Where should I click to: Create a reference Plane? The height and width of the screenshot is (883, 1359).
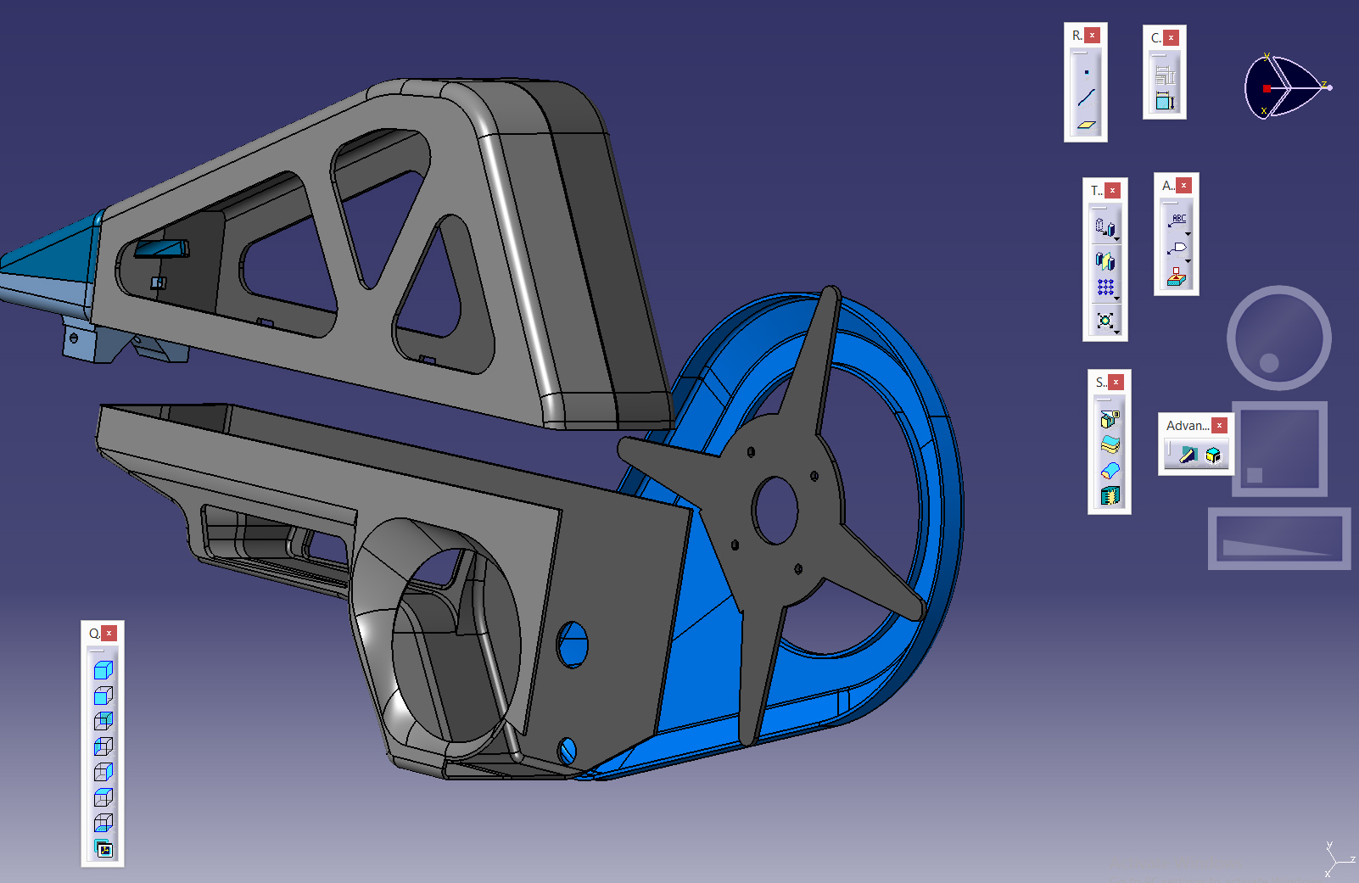pos(1086,125)
